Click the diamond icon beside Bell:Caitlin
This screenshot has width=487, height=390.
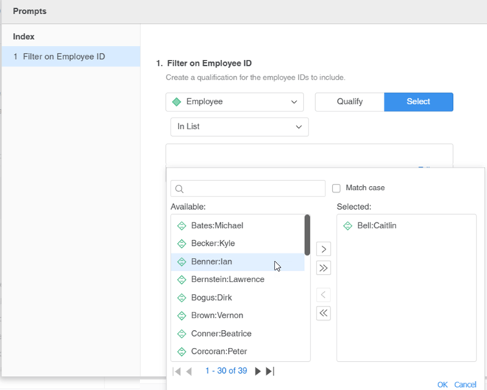348,225
